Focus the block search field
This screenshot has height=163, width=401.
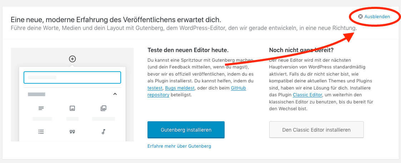72,77
